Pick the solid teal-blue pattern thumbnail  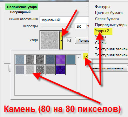[x=71, y=59]
